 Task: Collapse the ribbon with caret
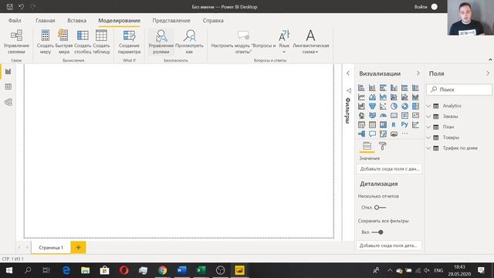(490, 59)
